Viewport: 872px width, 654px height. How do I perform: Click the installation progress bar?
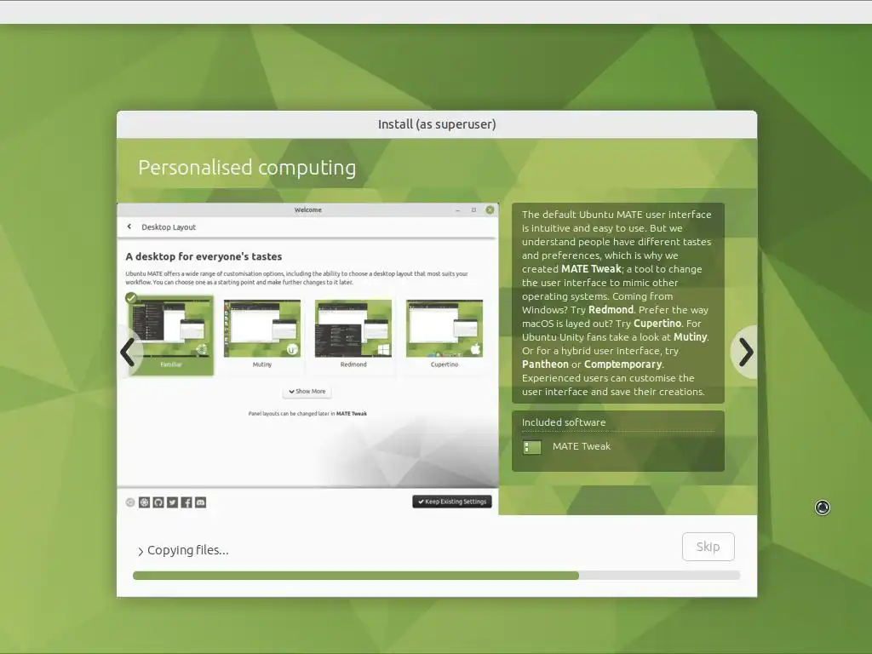[436, 576]
